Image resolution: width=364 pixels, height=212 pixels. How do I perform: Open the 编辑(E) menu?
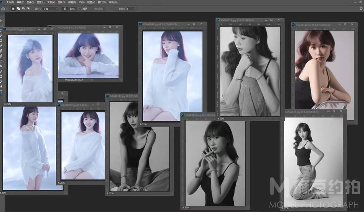tap(20, 2)
